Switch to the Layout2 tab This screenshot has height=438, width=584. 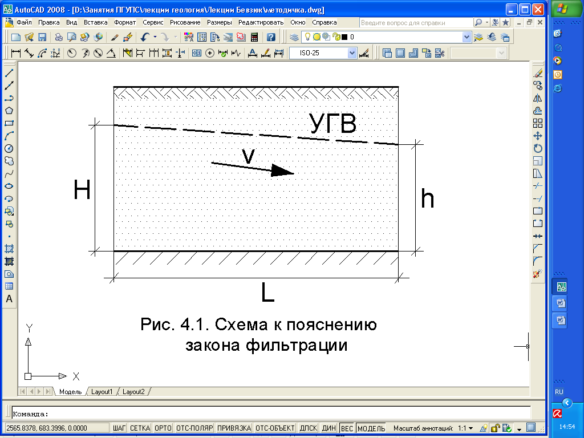tap(133, 392)
